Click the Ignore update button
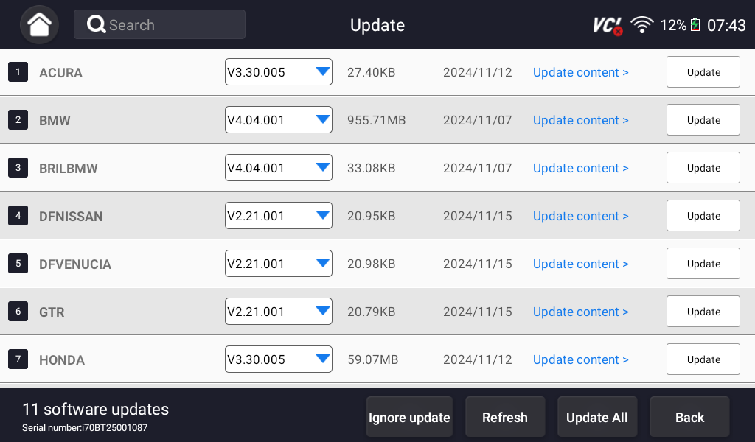The image size is (755, 442). pos(409,418)
